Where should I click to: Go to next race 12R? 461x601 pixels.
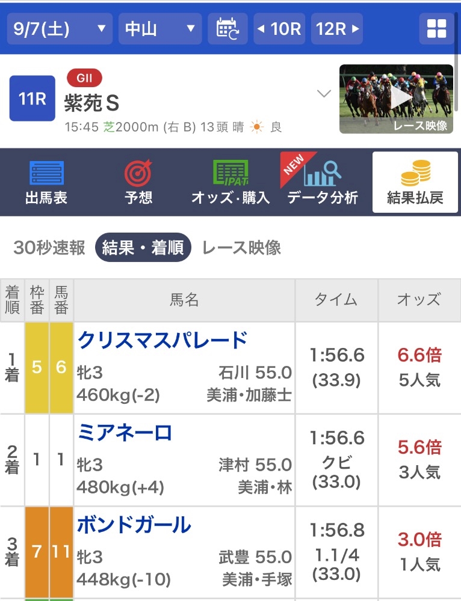pos(337,28)
